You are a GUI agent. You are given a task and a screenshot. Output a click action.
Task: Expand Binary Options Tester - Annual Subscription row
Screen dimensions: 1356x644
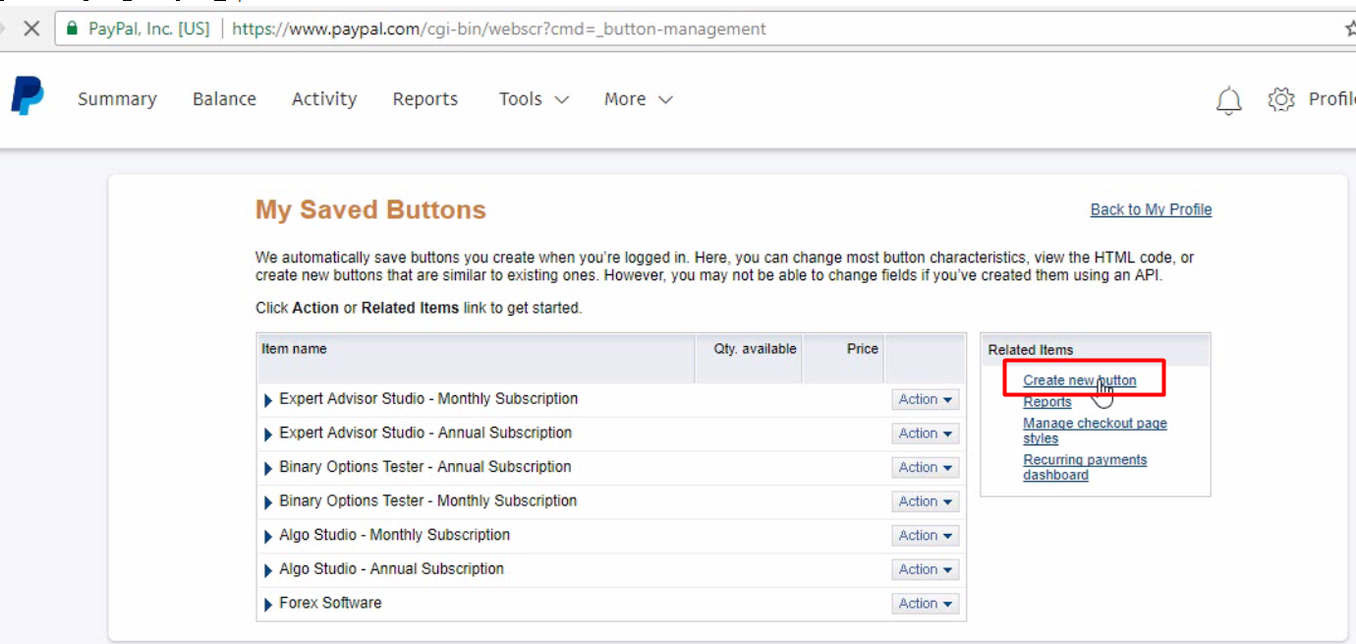pyautogui.click(x=268, y=468)
